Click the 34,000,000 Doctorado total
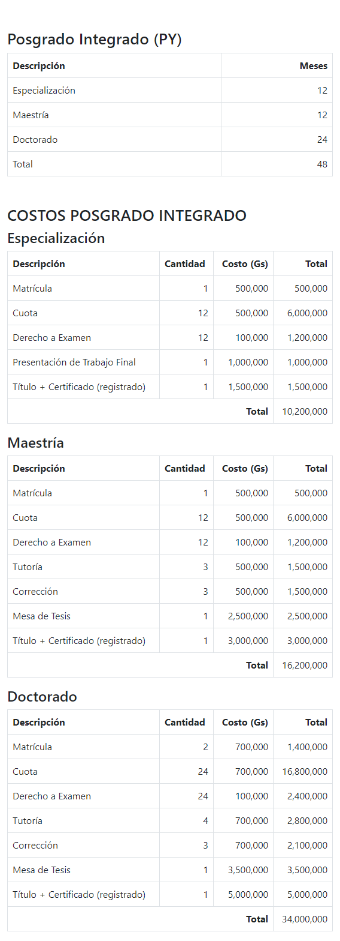This screenshot has height=941, width=340. click(x=303, y=919)
